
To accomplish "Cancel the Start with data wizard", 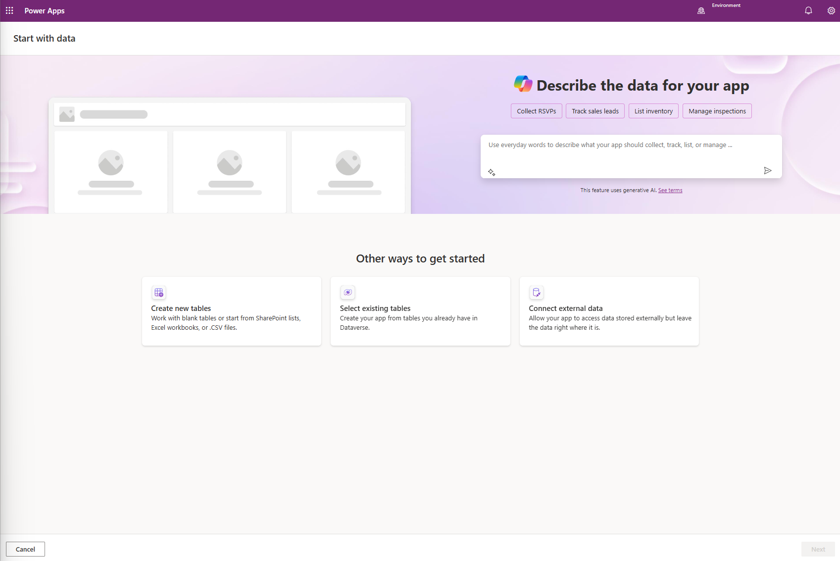I will tap(25, 549).
